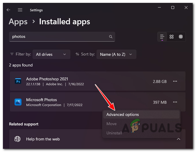Screen dimensions: 196x152
Task: Maximize the Settings window
Action: pos(173,8)
